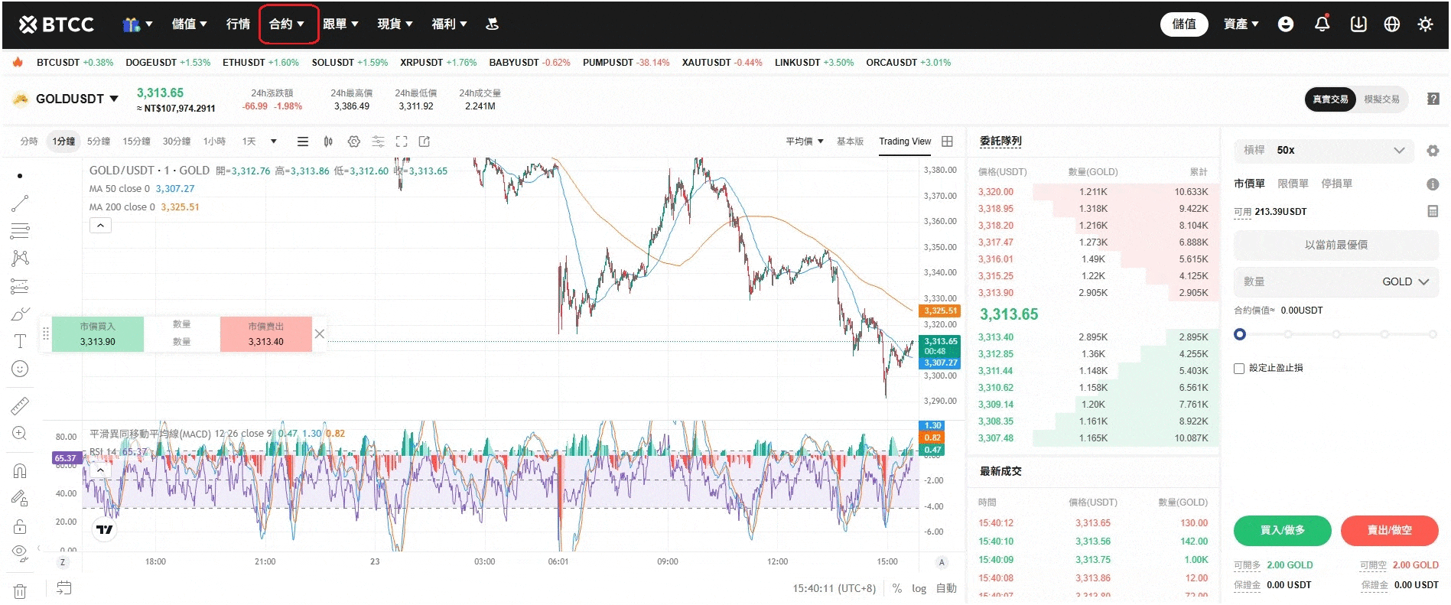Screen dimensions: 1451x605
Task: Select the brush drawing tool
Action: tap(20, 314)
